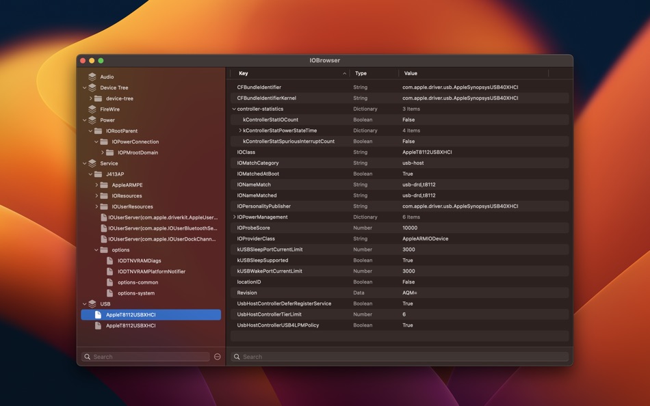The image size is (650, 406).
Task: Expand the IOPMrootDomain node
Action: pos(102,152)
